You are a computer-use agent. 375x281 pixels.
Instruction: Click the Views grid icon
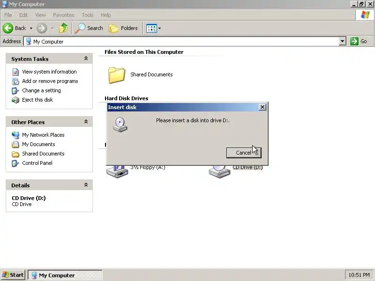coord(151,28)
